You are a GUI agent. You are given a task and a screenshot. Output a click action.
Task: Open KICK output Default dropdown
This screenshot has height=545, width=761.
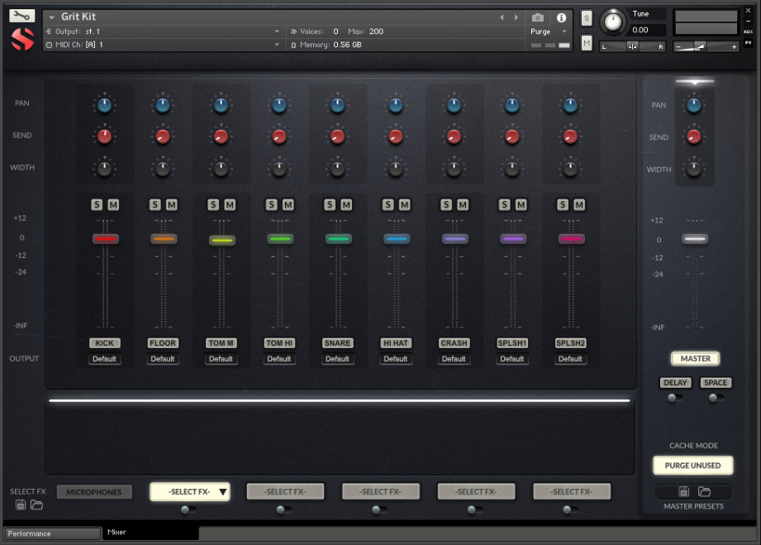(104, 359)
